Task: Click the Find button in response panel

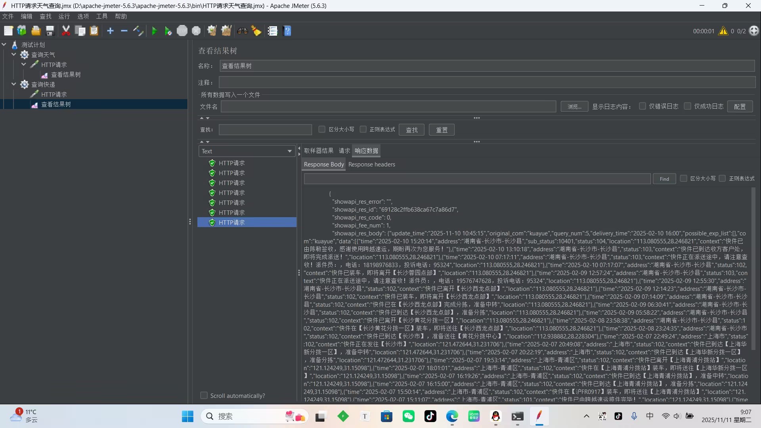Action: (664, 179)
